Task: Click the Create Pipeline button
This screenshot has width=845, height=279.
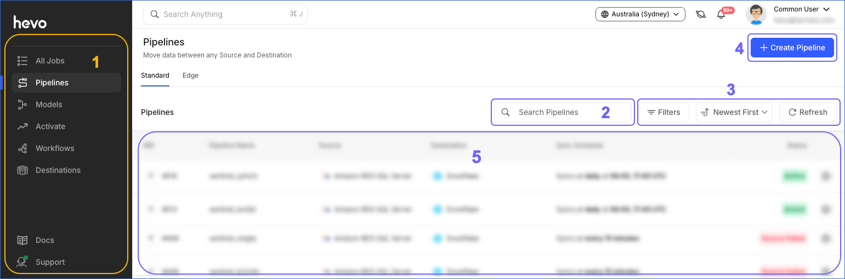Action: (x=792, y=48)
